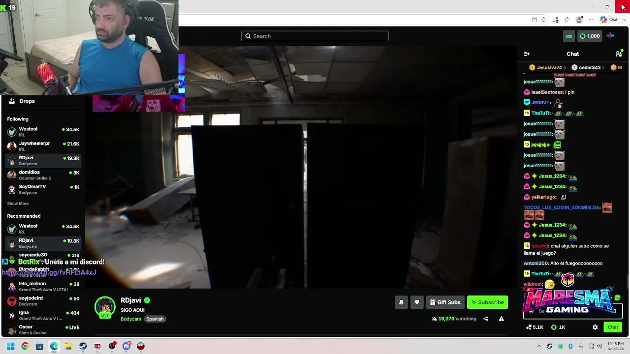Image resolution: width=630 pixels, height=354 pixels.
Task: Show hidden system tray icons
Action: pyautogui.click(x=539, y=346)
